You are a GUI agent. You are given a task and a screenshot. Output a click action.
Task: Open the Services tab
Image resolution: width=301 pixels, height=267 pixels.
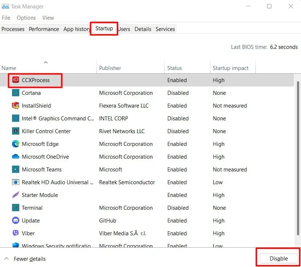pyautogui.click(x=165, y=29)
